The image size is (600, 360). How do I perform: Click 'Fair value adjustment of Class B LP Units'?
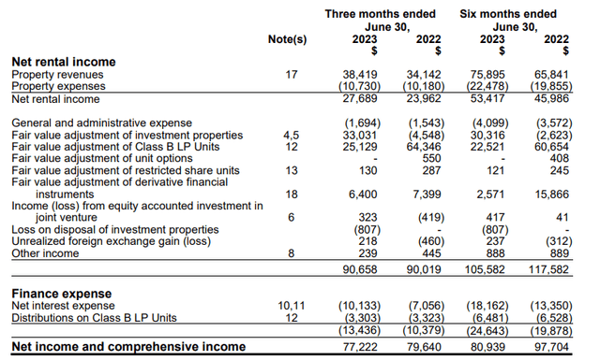tap(115, 147)
